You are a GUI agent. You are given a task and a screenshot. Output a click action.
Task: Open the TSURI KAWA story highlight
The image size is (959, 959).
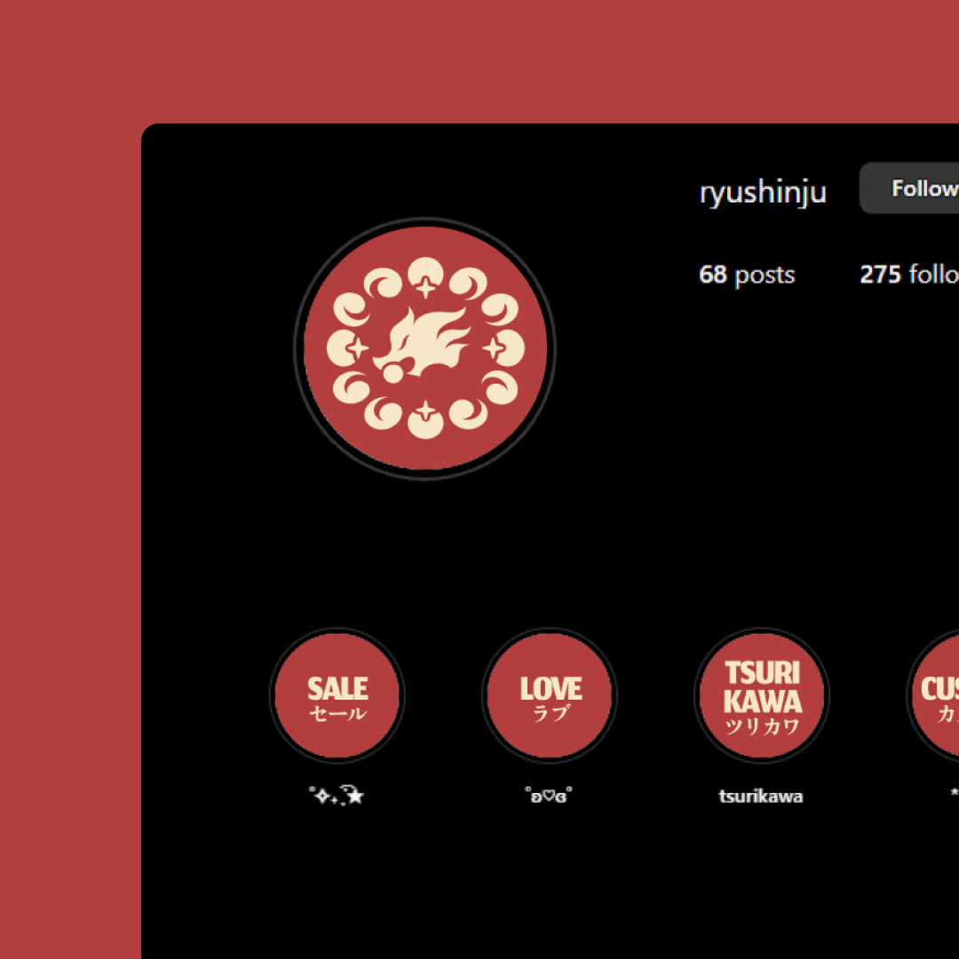pos(762,695)
